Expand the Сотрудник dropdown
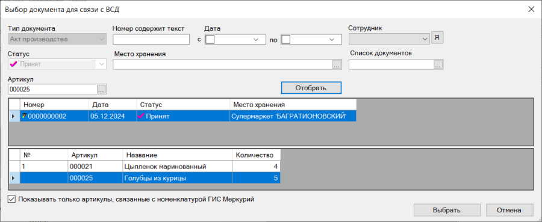542x222 pixels. coord(425,39)
